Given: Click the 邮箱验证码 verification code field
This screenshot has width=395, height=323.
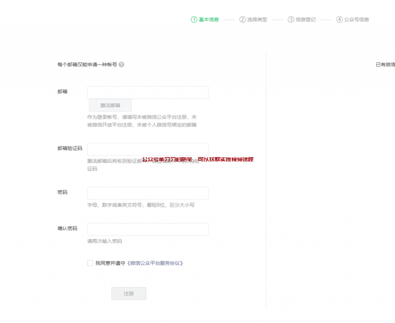Looking at the screenshot, I should (x=148, y=149).
